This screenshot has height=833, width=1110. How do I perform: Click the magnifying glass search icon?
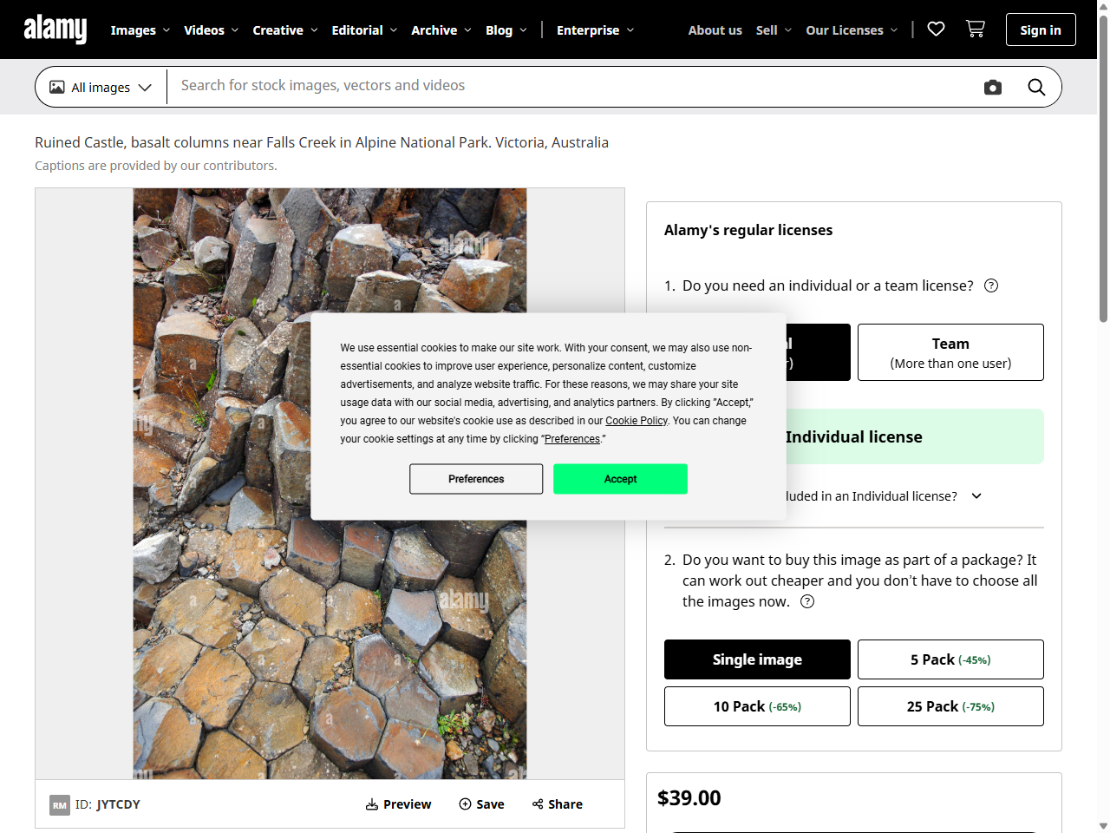coord(1036,87)
